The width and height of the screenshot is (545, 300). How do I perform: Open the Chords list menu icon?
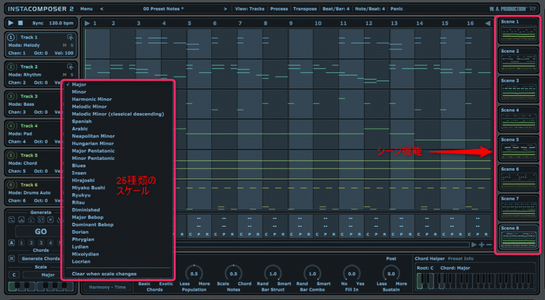(x=12, y=259)
